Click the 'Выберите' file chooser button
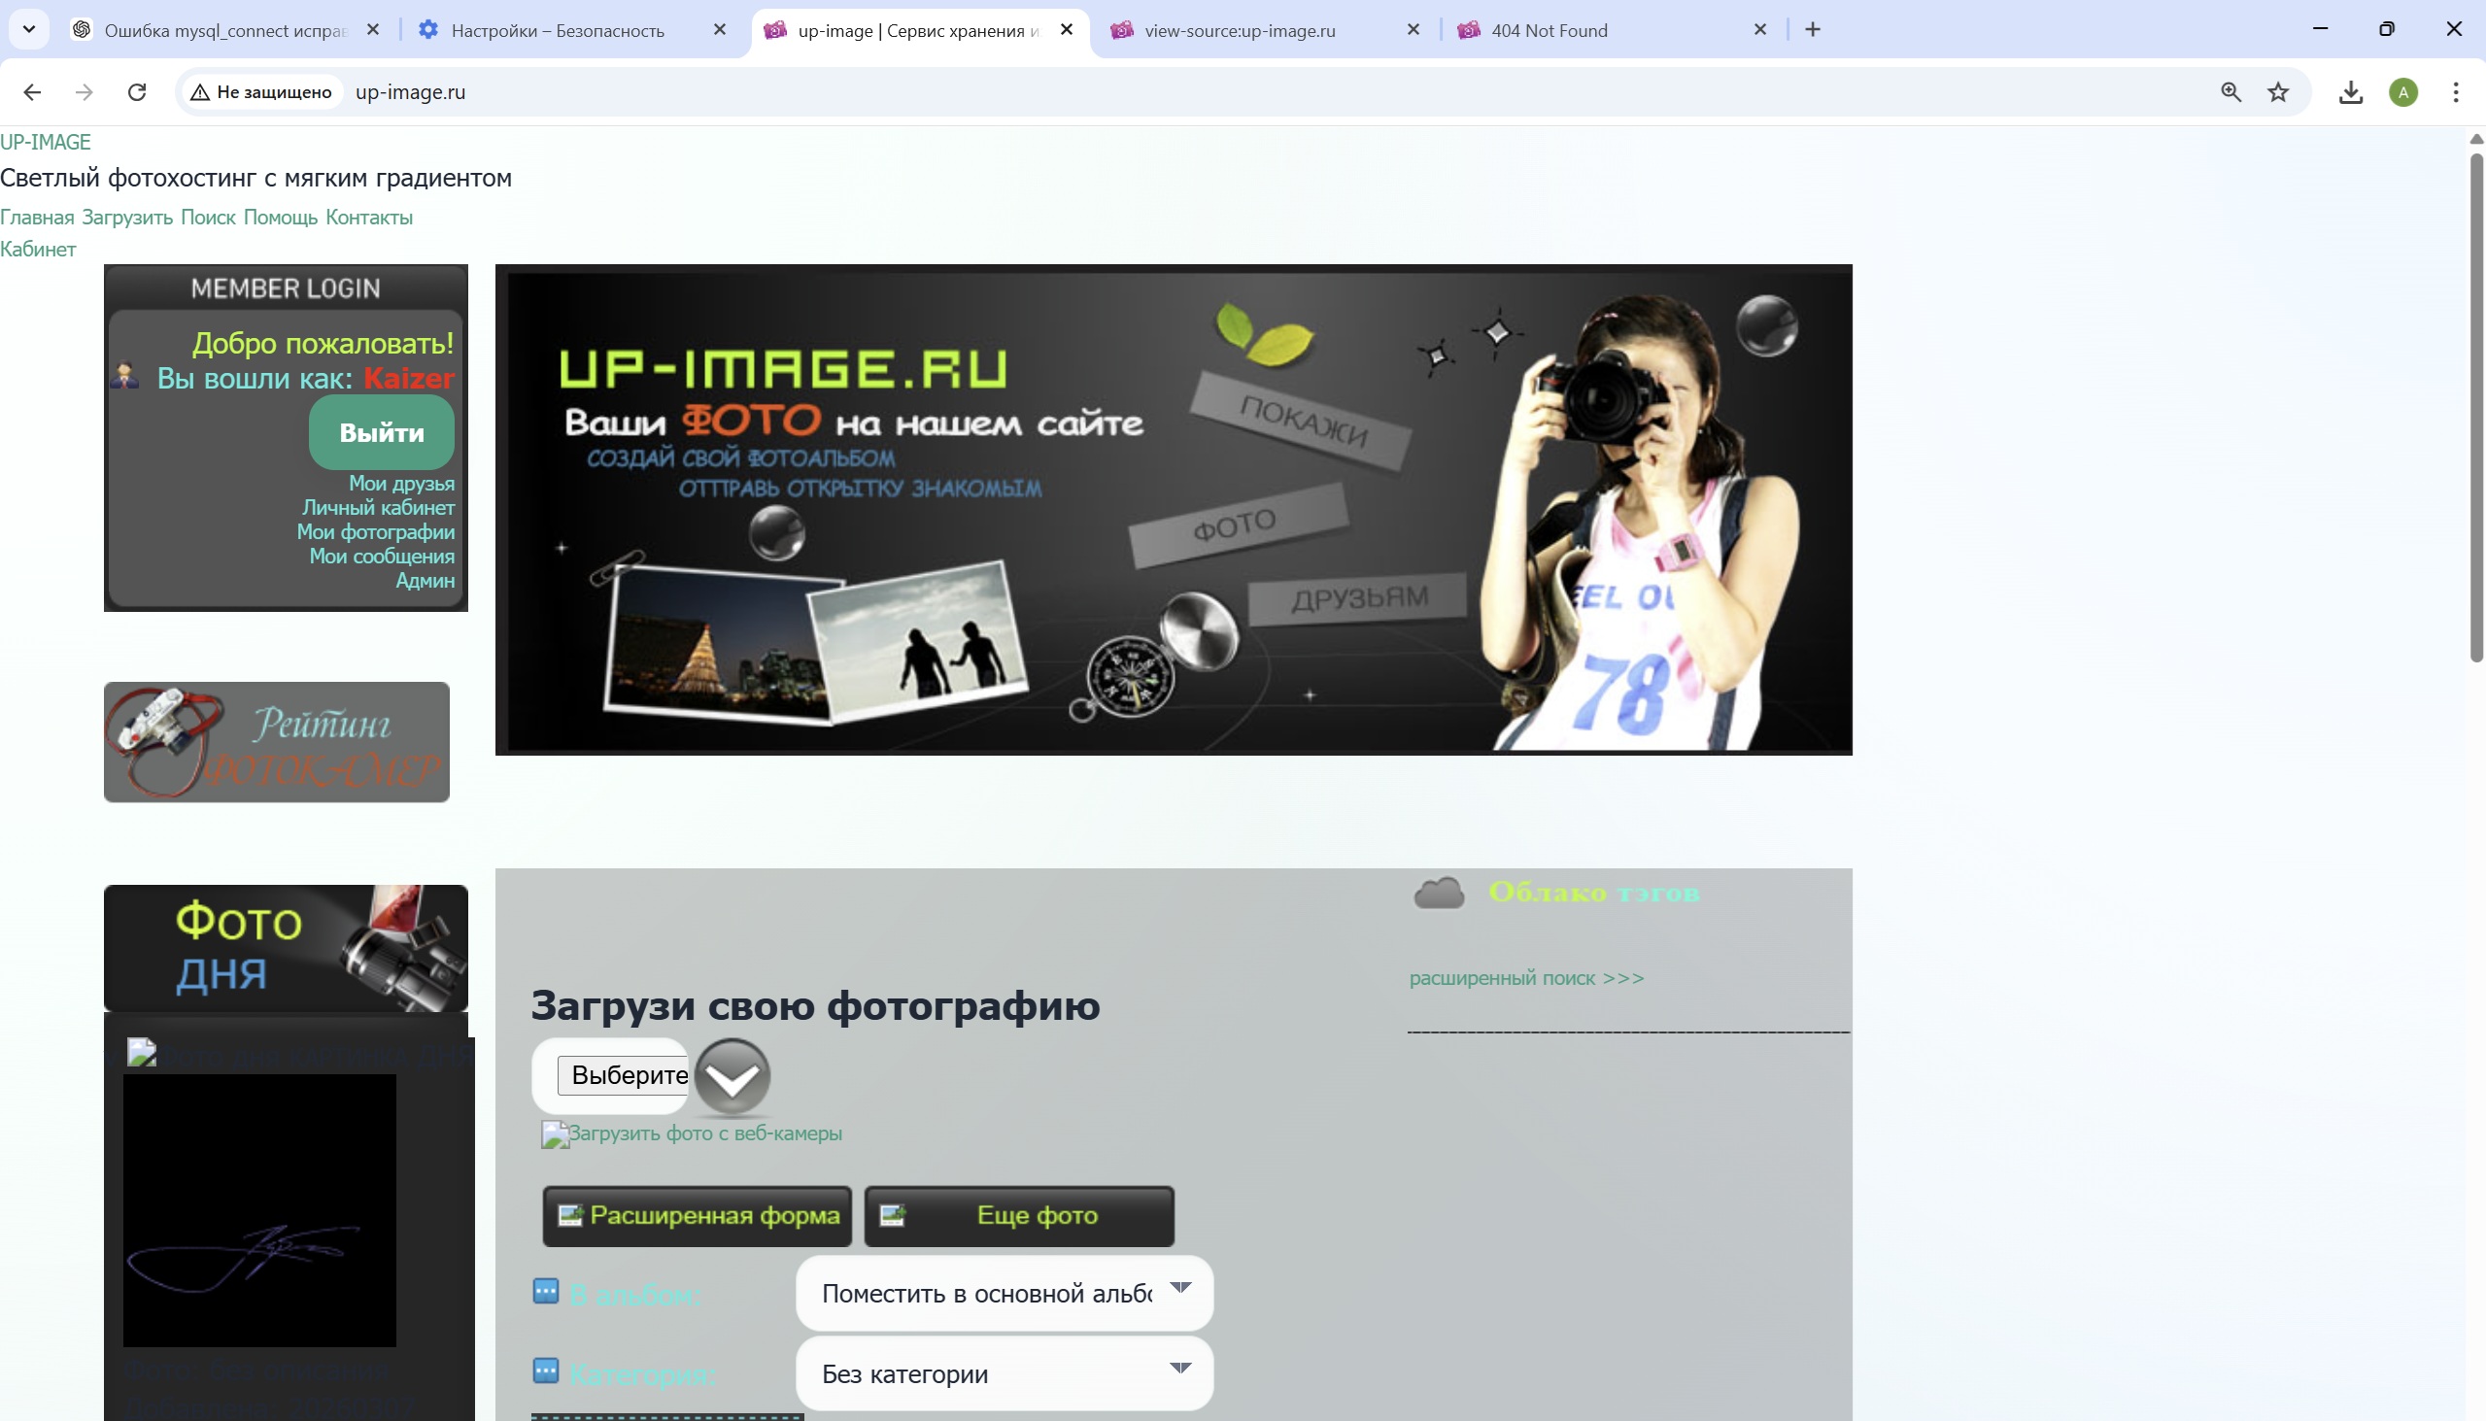The width and height of the screenshot is (2486, 1421). pyautogui.click(x=625, y=1075)
